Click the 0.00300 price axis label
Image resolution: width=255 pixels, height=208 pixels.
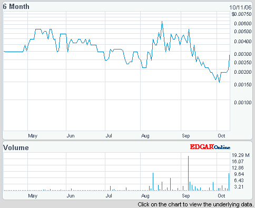click(243, 54)
